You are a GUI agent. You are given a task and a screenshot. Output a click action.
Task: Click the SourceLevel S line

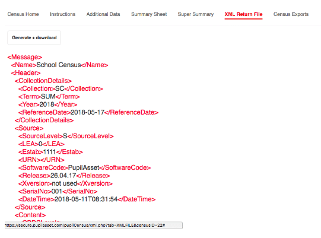pyautogui.click(x=66, y=136)
